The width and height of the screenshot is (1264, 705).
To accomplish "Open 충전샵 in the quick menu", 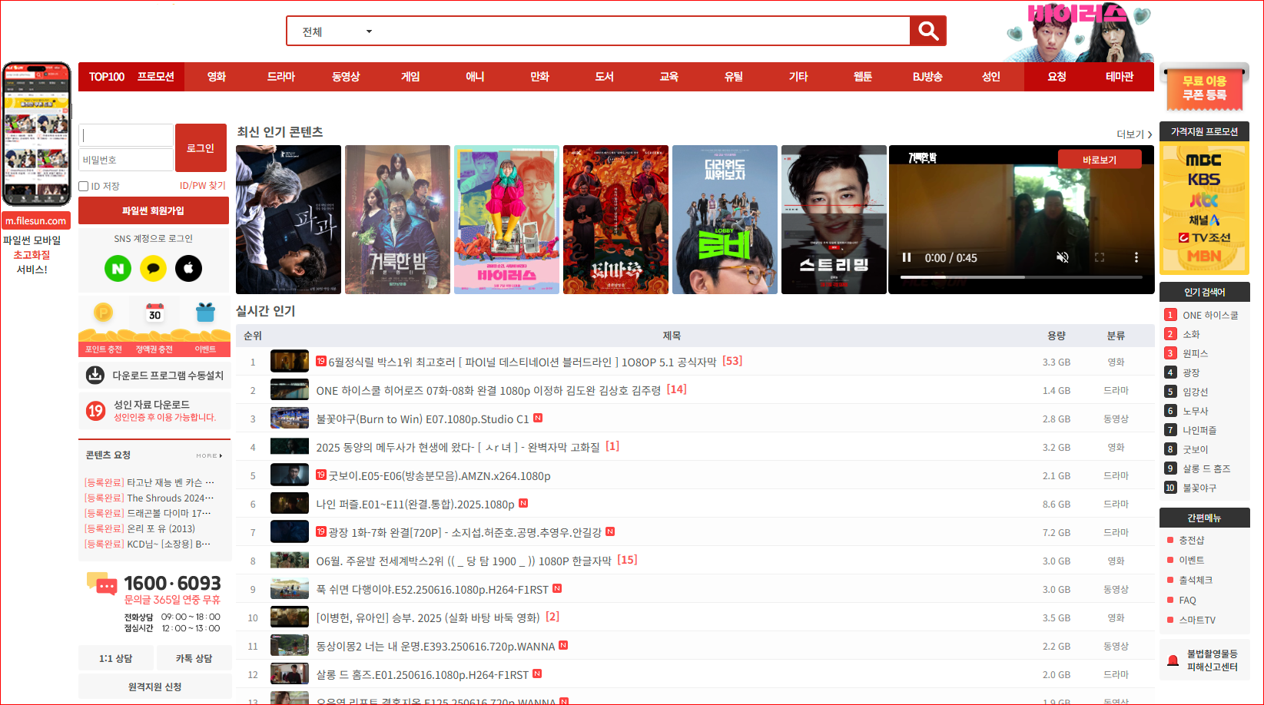I will coord(1191,540).
